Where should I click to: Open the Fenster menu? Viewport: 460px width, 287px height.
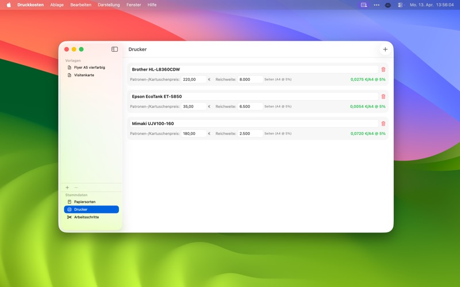(134, 5)
